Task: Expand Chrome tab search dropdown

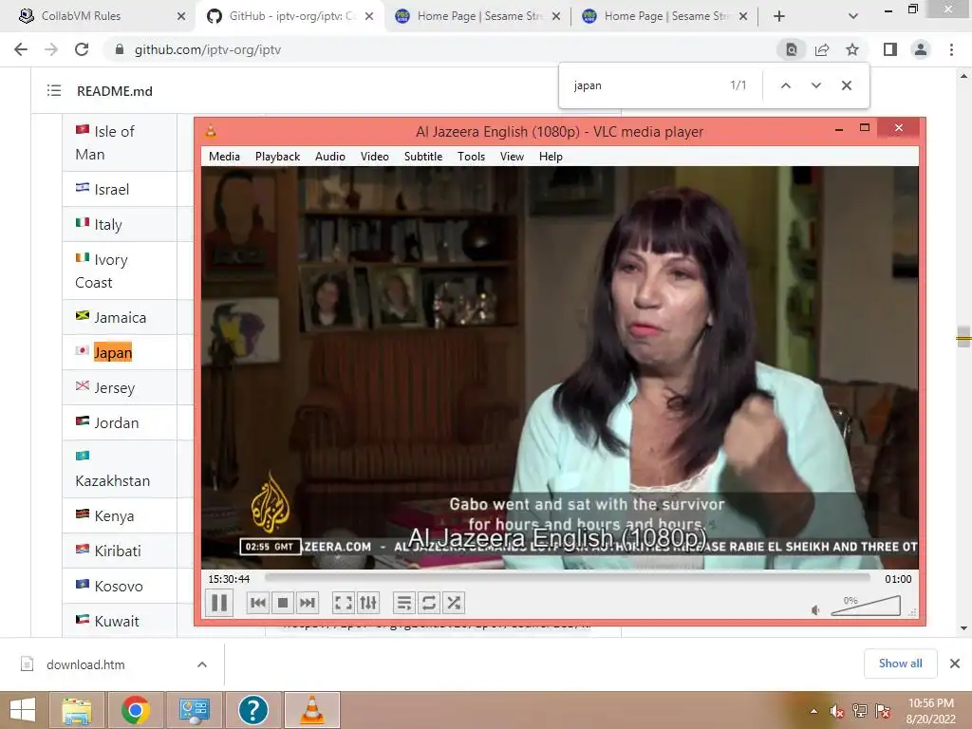Action: pos(853,16)
